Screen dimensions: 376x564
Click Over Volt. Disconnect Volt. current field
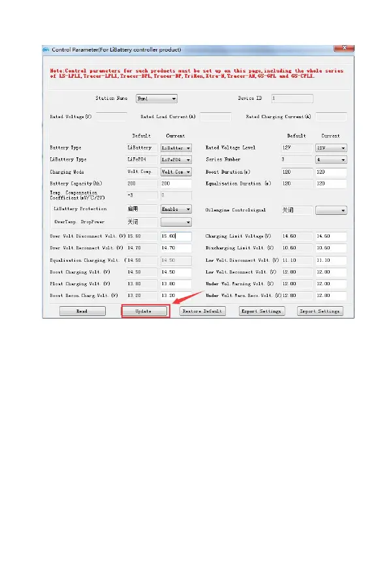(176, 236)
